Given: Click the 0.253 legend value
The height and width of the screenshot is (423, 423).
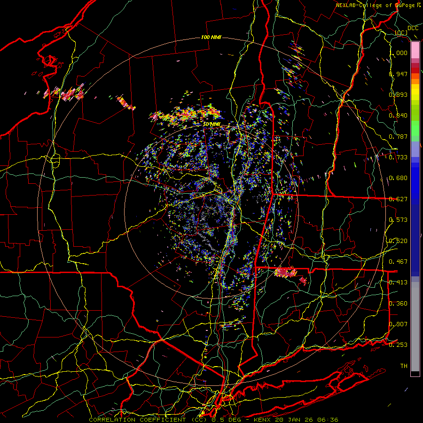Looking at the screenshot, I should coord(398,345).
